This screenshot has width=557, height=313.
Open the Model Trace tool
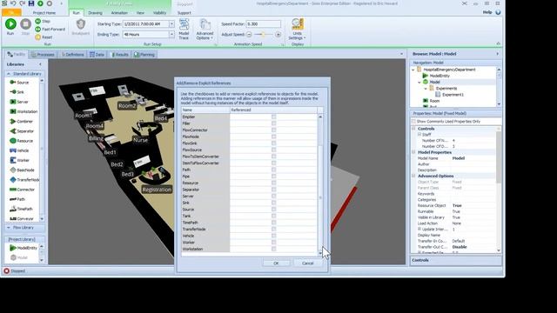pyautogui.click(x=184, y=29)
